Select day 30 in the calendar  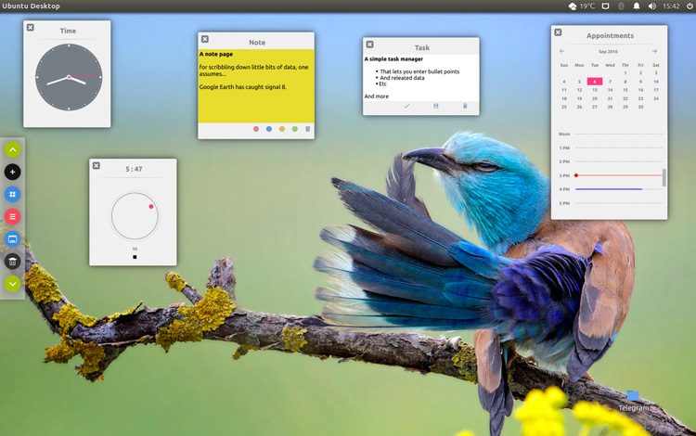pos(640,107)
